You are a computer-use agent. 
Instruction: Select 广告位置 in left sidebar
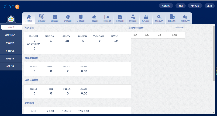point(10,43)
